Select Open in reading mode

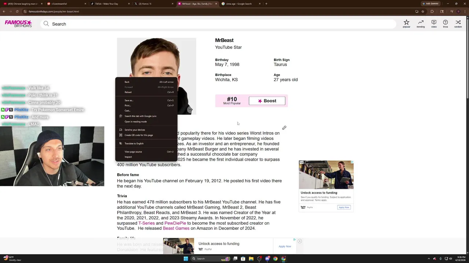coord(147,122)
